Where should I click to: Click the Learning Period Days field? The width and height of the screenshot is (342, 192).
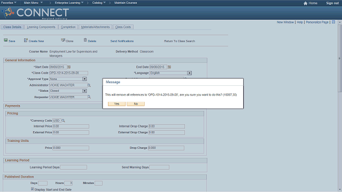click(x=74, y=167)
